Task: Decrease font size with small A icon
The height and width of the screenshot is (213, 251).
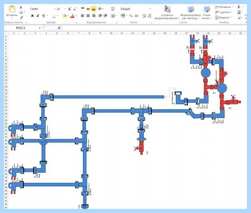Action: click(x=74, y=9)
